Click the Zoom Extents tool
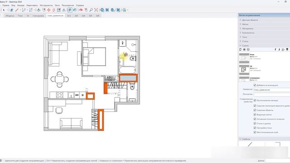Image resolution: width=290 pixels, height=163 pixels. tap(96, 10)
